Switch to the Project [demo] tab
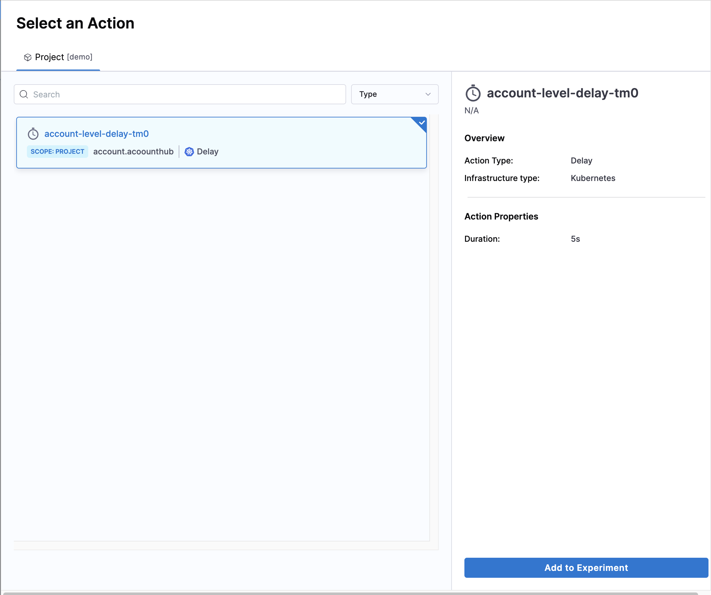The image size is (711, 595). pyautogui.click(x=58, y=57)
